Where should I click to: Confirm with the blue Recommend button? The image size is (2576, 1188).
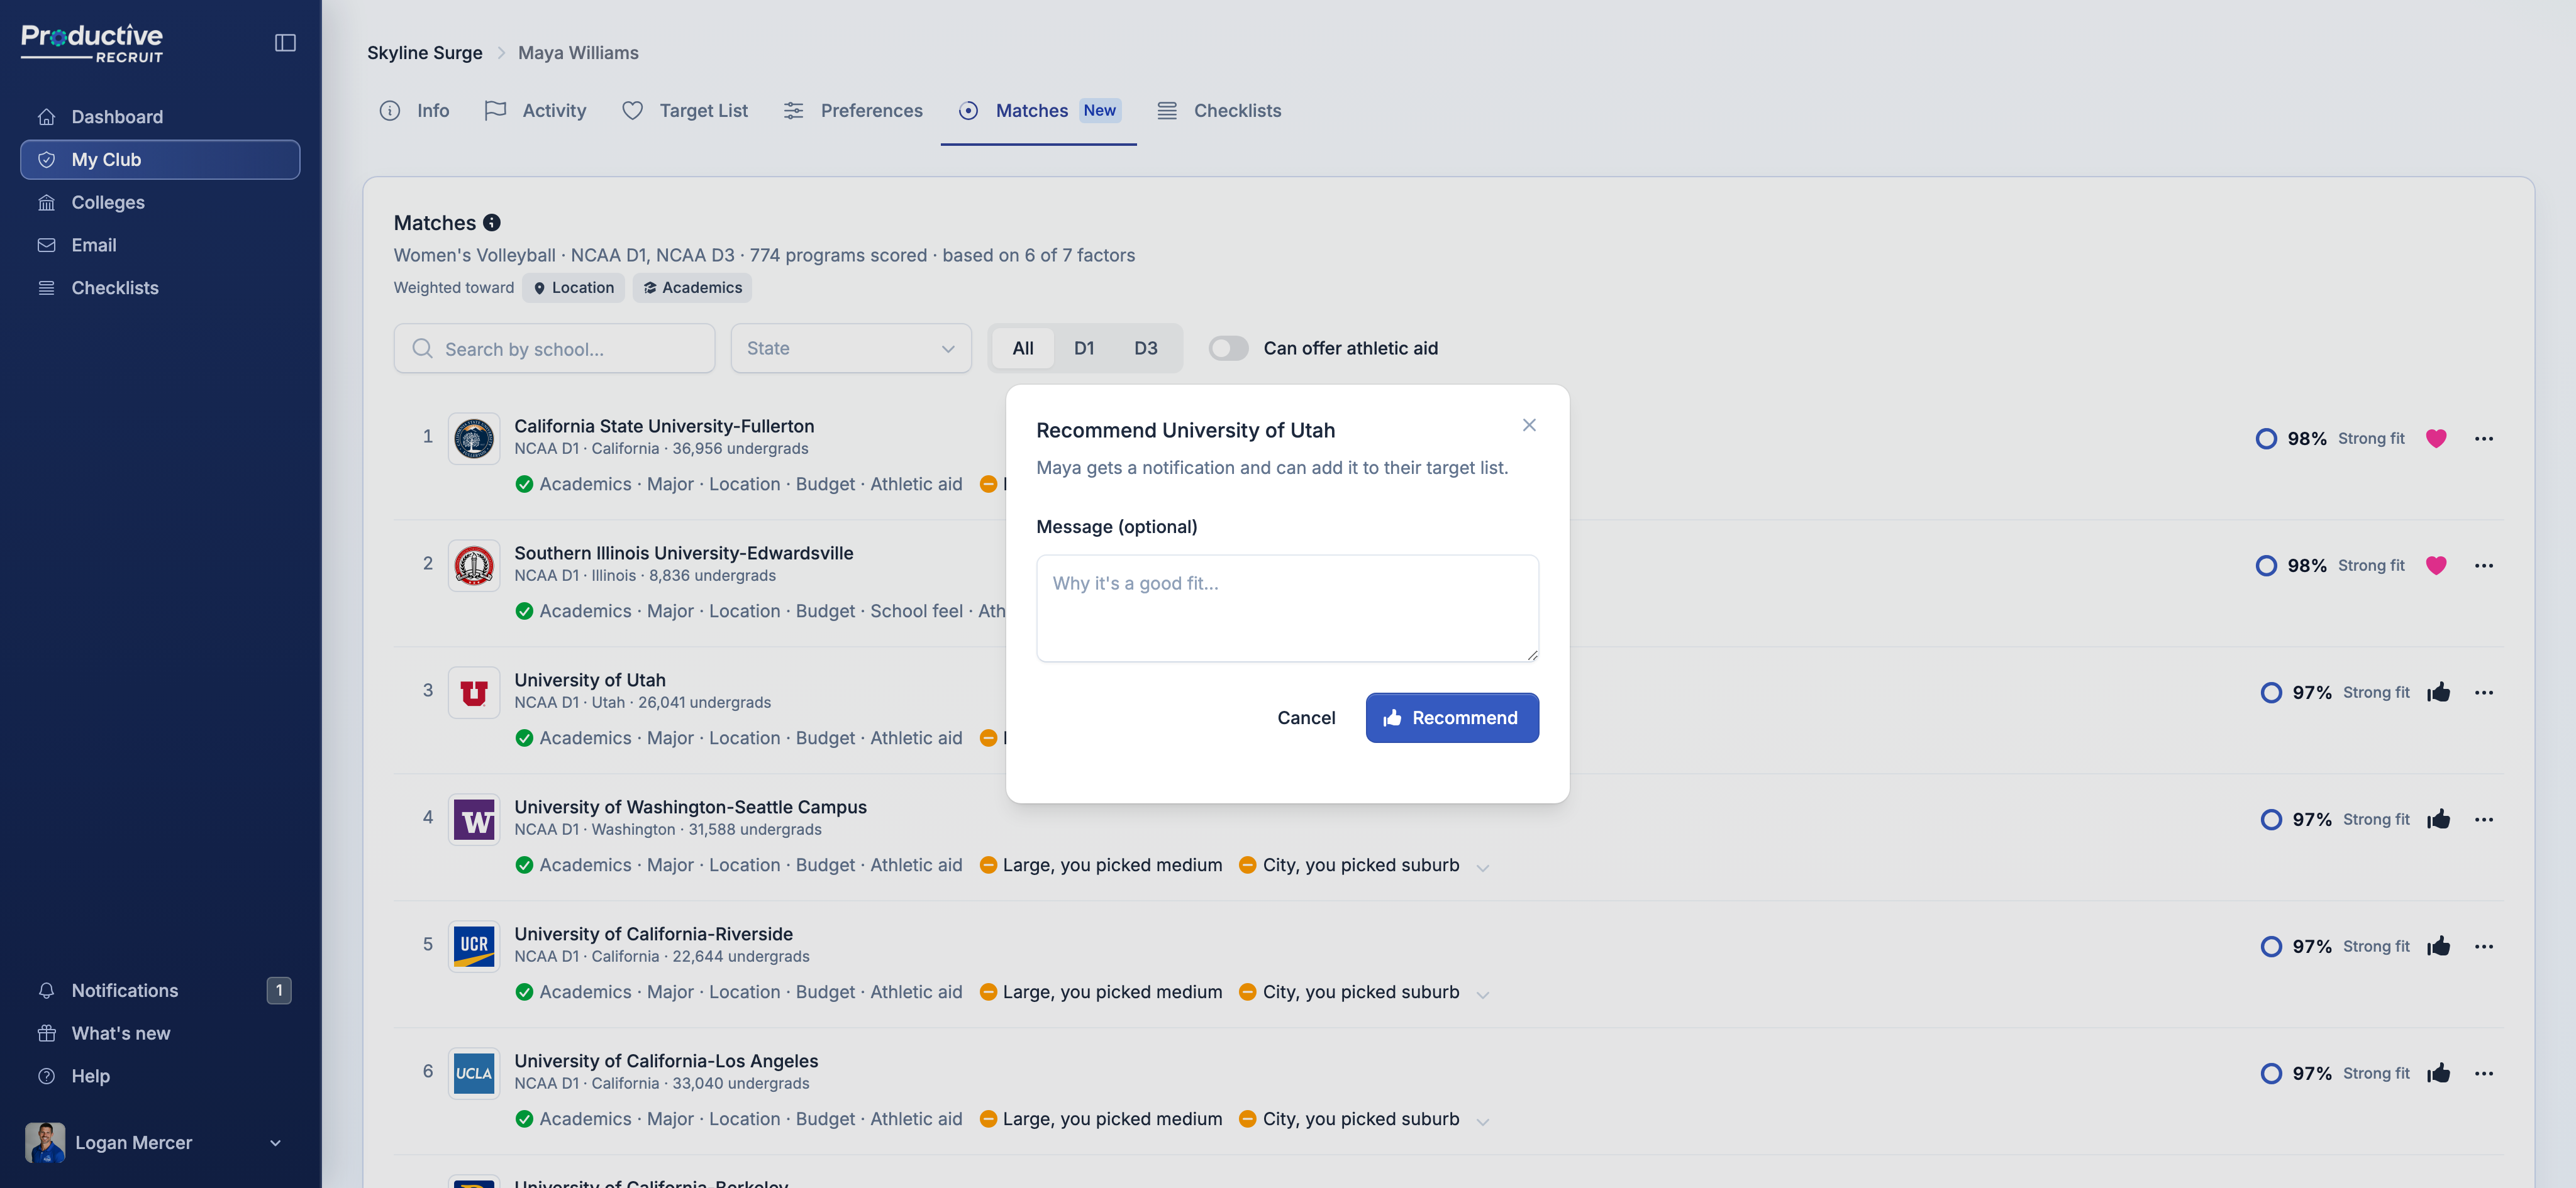pos(1452,717)
